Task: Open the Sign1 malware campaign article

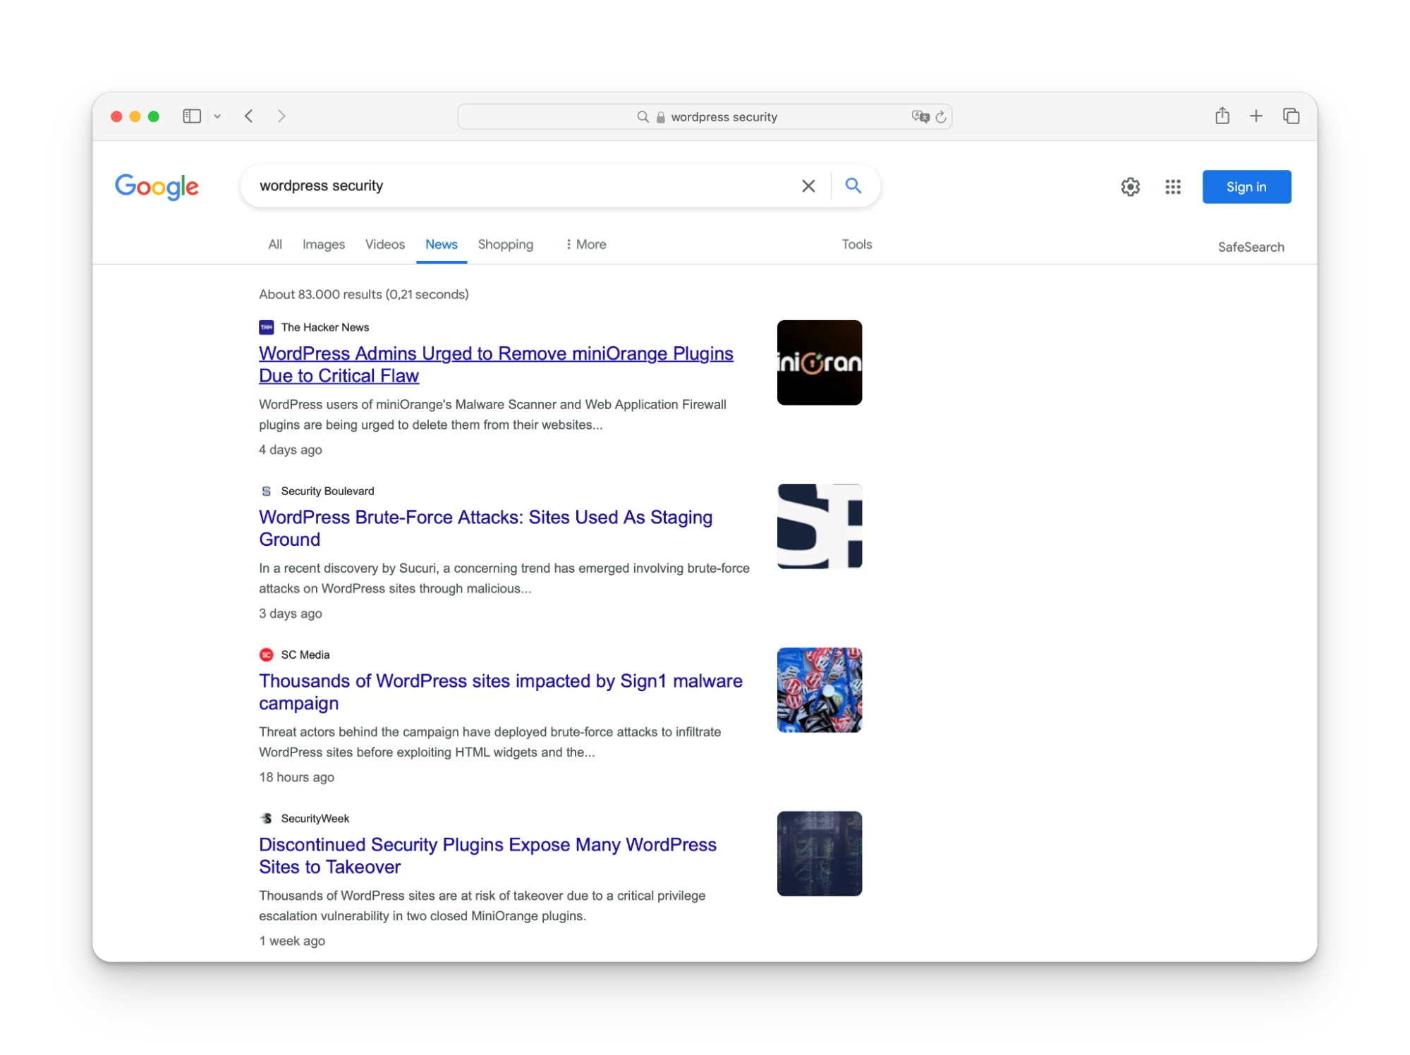Action: tap(501, 692)
